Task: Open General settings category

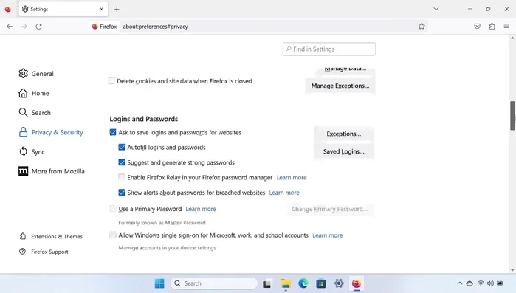Action: 36,73
